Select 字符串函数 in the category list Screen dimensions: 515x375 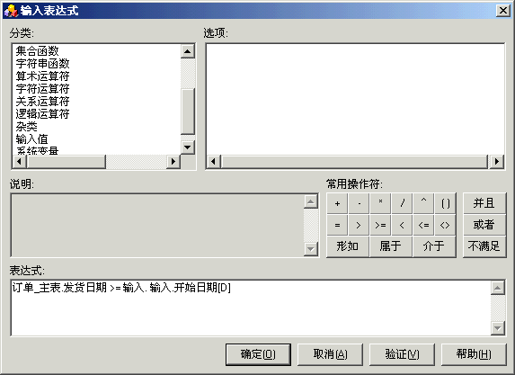click(x=43, y=64)
